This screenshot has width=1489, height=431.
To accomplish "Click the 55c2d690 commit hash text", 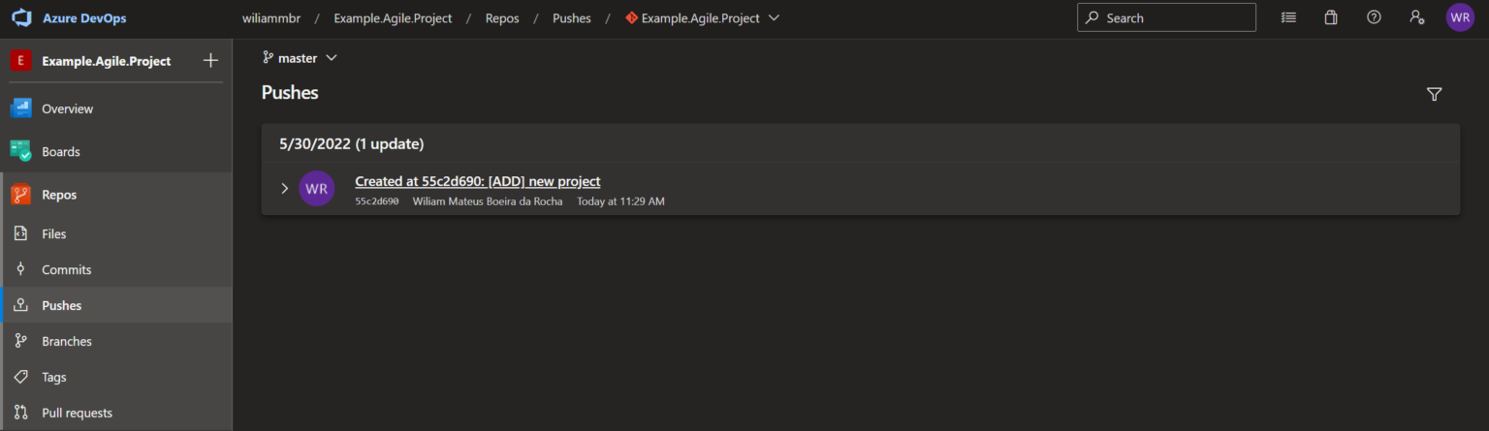I will (x=377, y=201).
